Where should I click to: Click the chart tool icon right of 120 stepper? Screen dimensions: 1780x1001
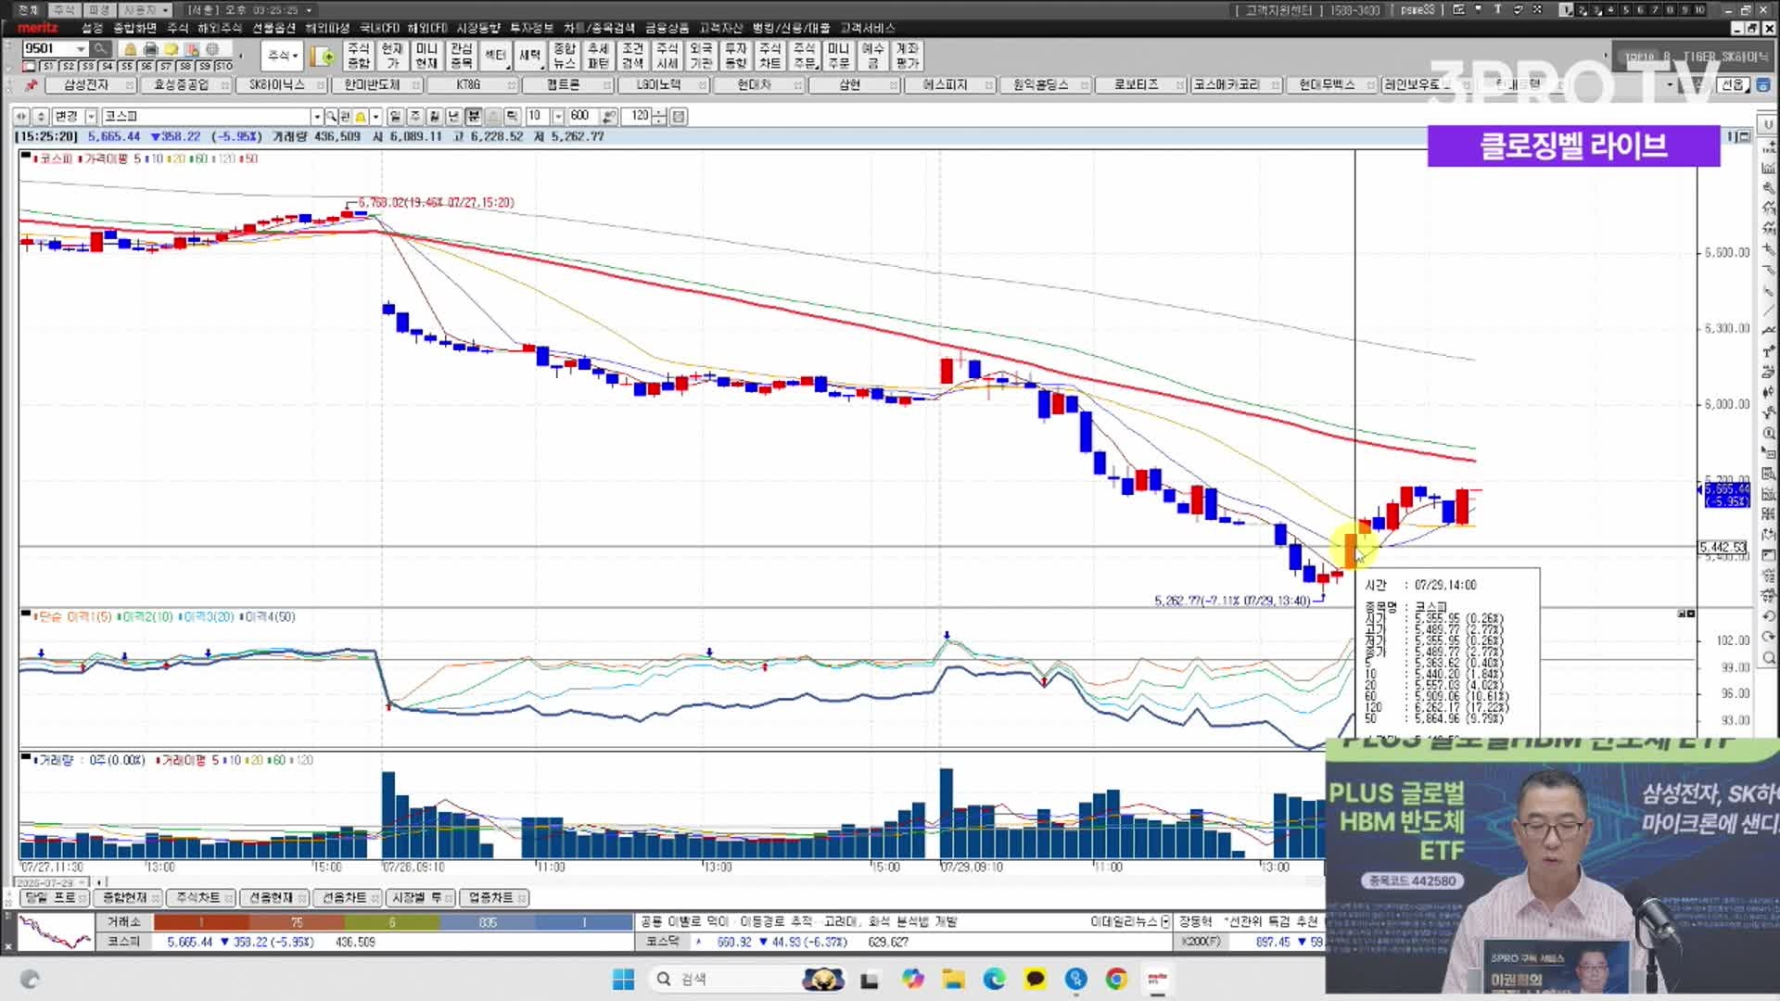(x=679, y=116)
